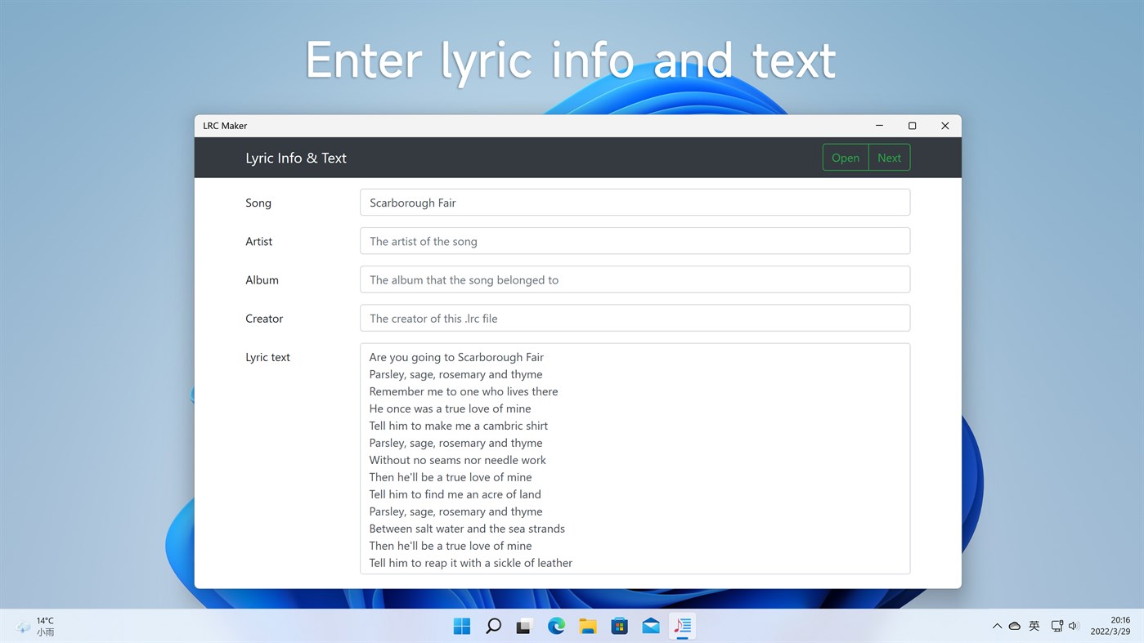Open Microsoft Edge from the taskbar
Screen dimensions: 1144x643
point(556,625)
